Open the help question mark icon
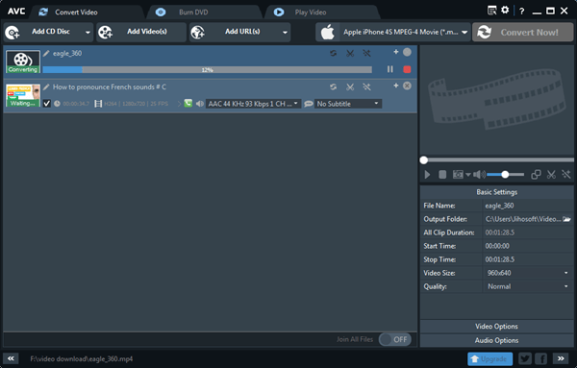The height and width of the screenshot is (368, 577). (x=521, y=11)
